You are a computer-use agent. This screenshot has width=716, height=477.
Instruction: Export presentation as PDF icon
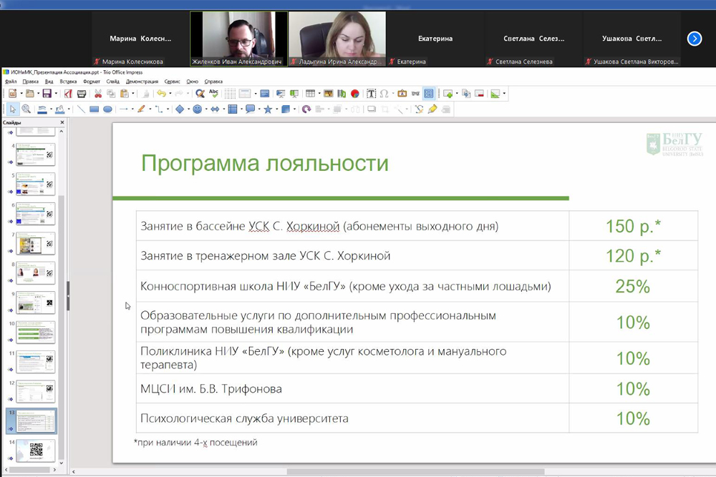[x=68, y=94]
